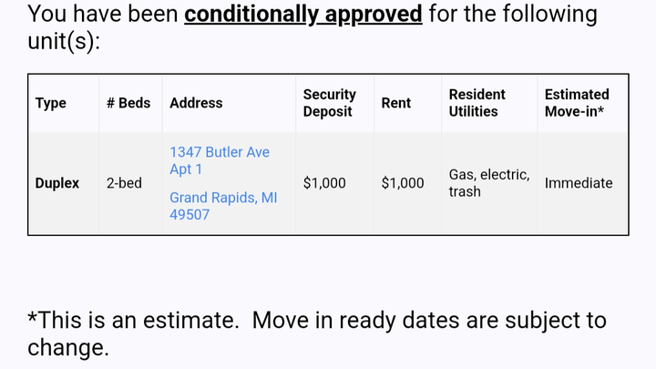Screen dimensions: 656x369
Task: Click the Address column header
Action: tap(196, 103)
